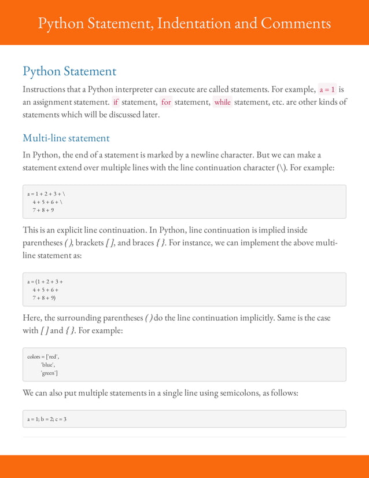The height and width of the screenshot is (478, 369).
Task: Click the colors list code block
Action: [x=184, y=365]
